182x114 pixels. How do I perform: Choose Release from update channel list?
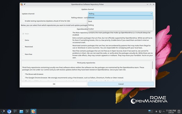[x=121, y=17]
